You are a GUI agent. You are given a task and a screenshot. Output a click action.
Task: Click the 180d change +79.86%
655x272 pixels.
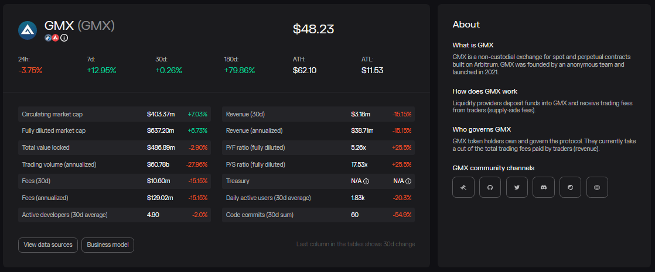(x=240, y=71)
